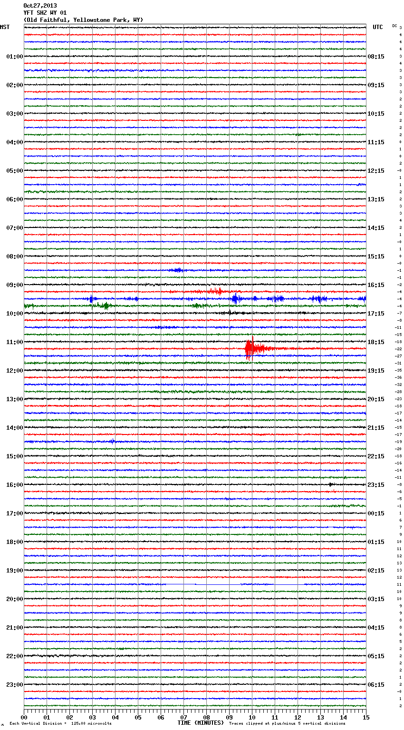Click minute 10 on the bottom axis
The height and width of the screenshot is (730, 404).
[252, 717]
